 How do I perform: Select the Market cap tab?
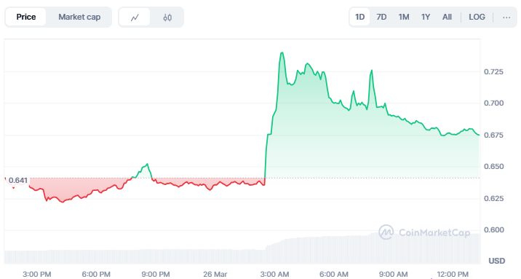pyautogui.click(x=79, y=17)
